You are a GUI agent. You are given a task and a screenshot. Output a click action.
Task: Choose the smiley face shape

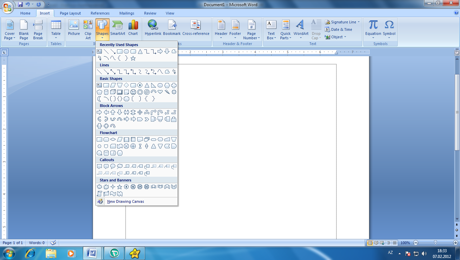click(133, 92)
